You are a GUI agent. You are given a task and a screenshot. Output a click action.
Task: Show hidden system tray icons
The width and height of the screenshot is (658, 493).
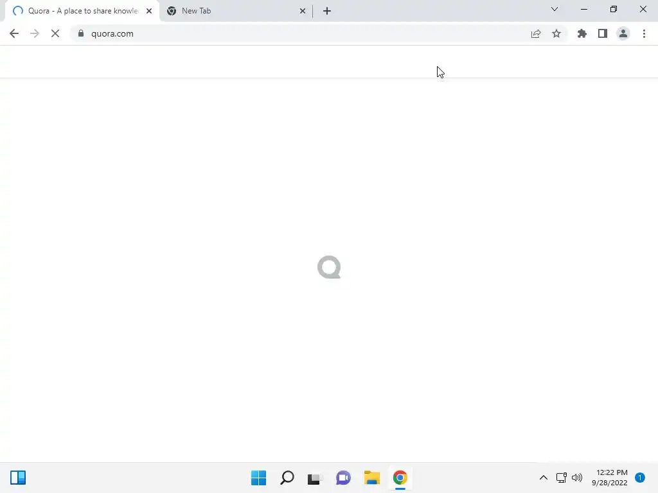[544, 478]
